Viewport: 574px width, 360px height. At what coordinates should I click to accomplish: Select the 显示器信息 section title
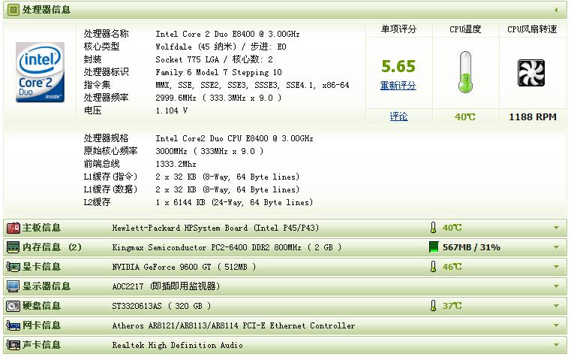pos(46,286)
